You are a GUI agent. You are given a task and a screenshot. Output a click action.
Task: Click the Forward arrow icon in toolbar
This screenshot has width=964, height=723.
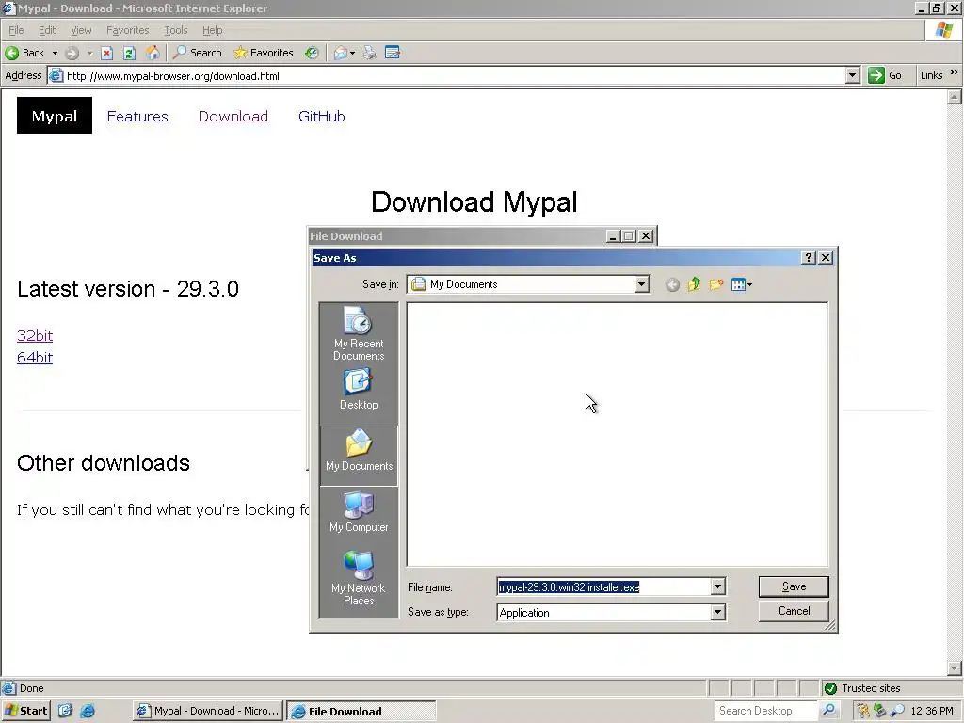click(72, 53)
